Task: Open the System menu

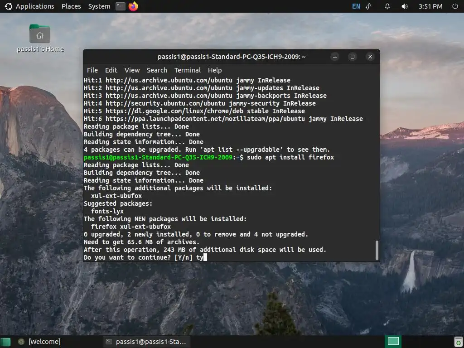Action: [x=99, y=6]
